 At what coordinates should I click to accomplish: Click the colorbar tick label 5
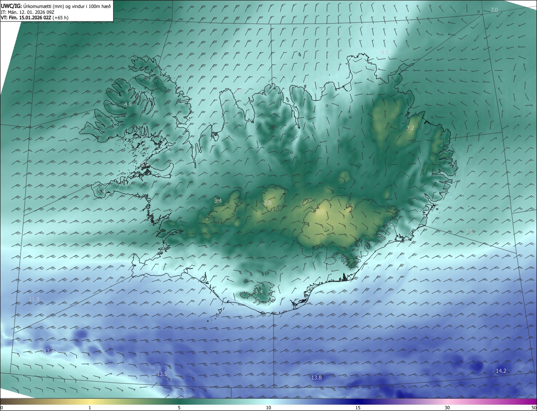179,408
